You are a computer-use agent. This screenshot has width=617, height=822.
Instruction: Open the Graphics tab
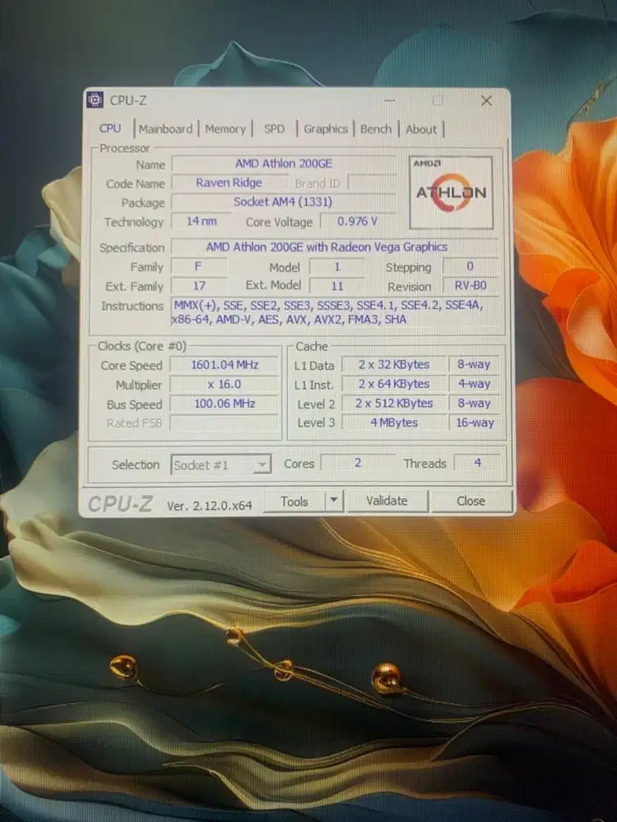coord(325,129)
